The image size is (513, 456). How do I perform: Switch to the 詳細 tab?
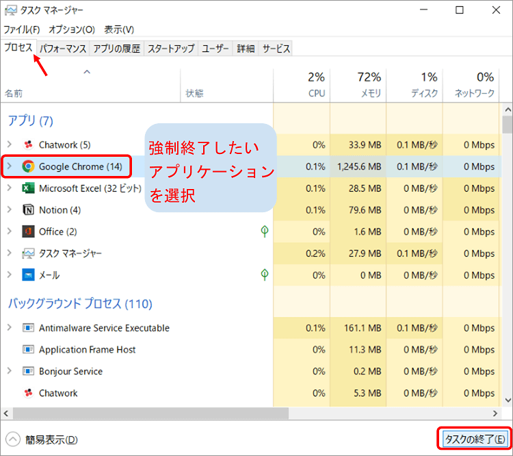pos(246,49)
